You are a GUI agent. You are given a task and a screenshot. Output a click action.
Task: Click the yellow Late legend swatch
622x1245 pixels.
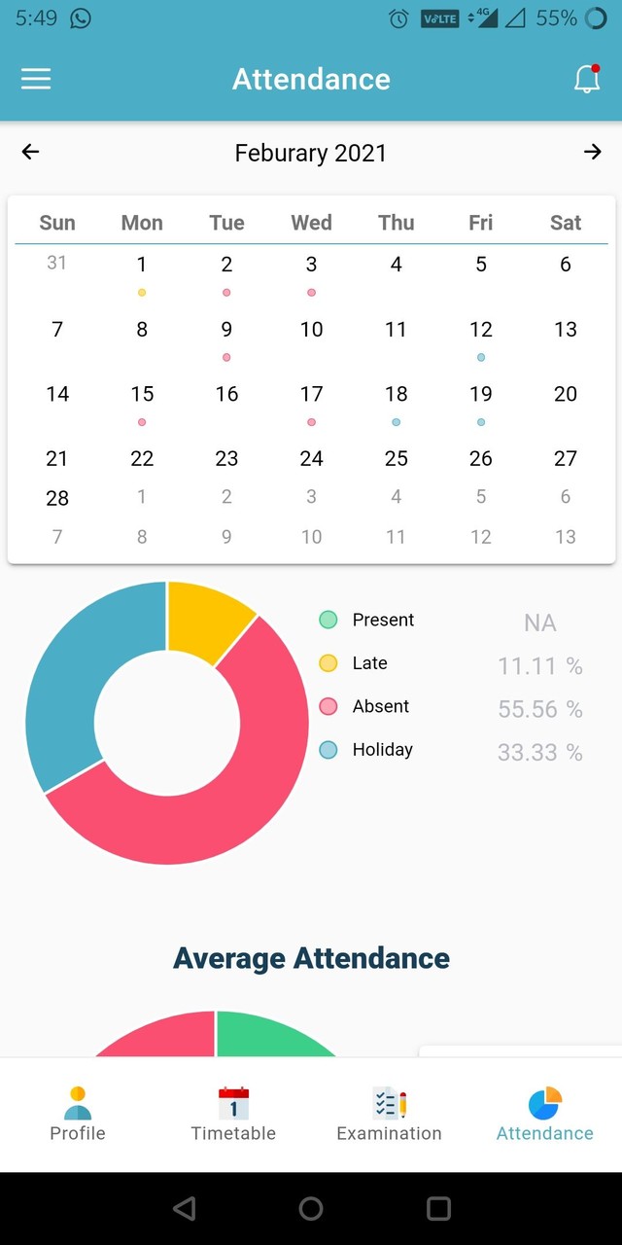(x=328, y=663)
